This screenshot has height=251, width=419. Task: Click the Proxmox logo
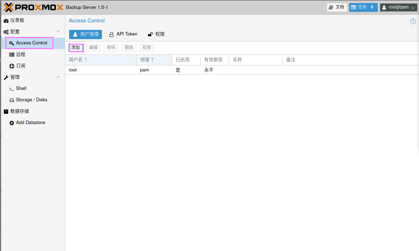(33, 7)
